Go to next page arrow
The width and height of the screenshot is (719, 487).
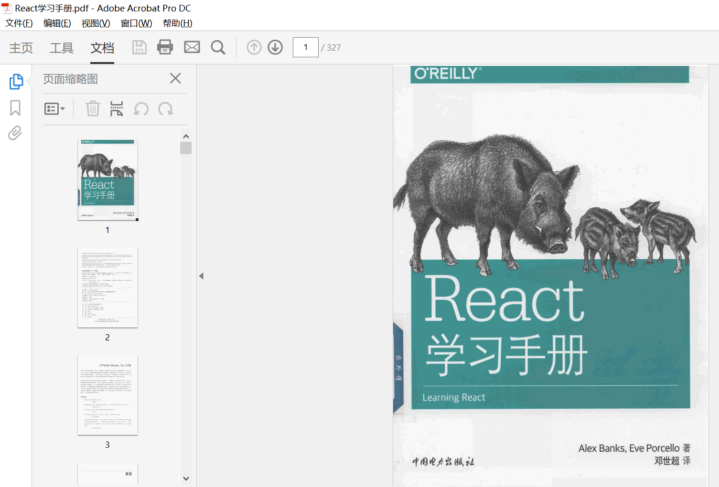tap(275, 47)
